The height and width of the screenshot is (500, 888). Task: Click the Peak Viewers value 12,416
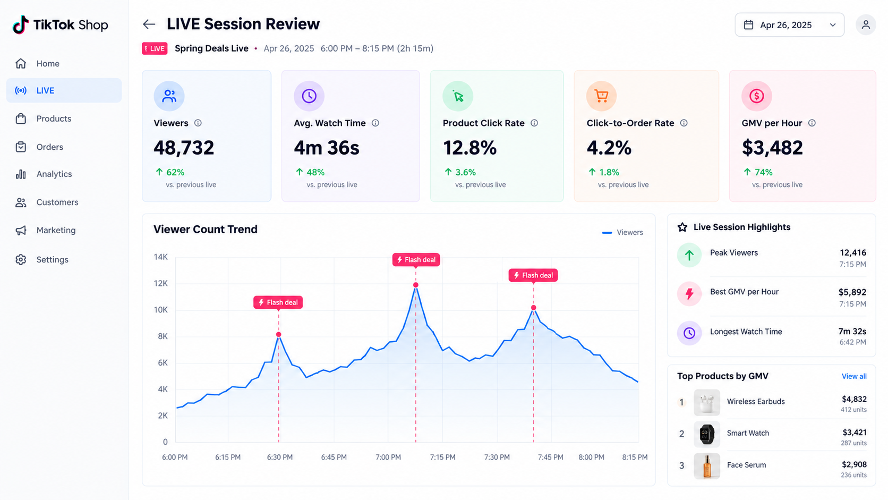coord(853,252)
